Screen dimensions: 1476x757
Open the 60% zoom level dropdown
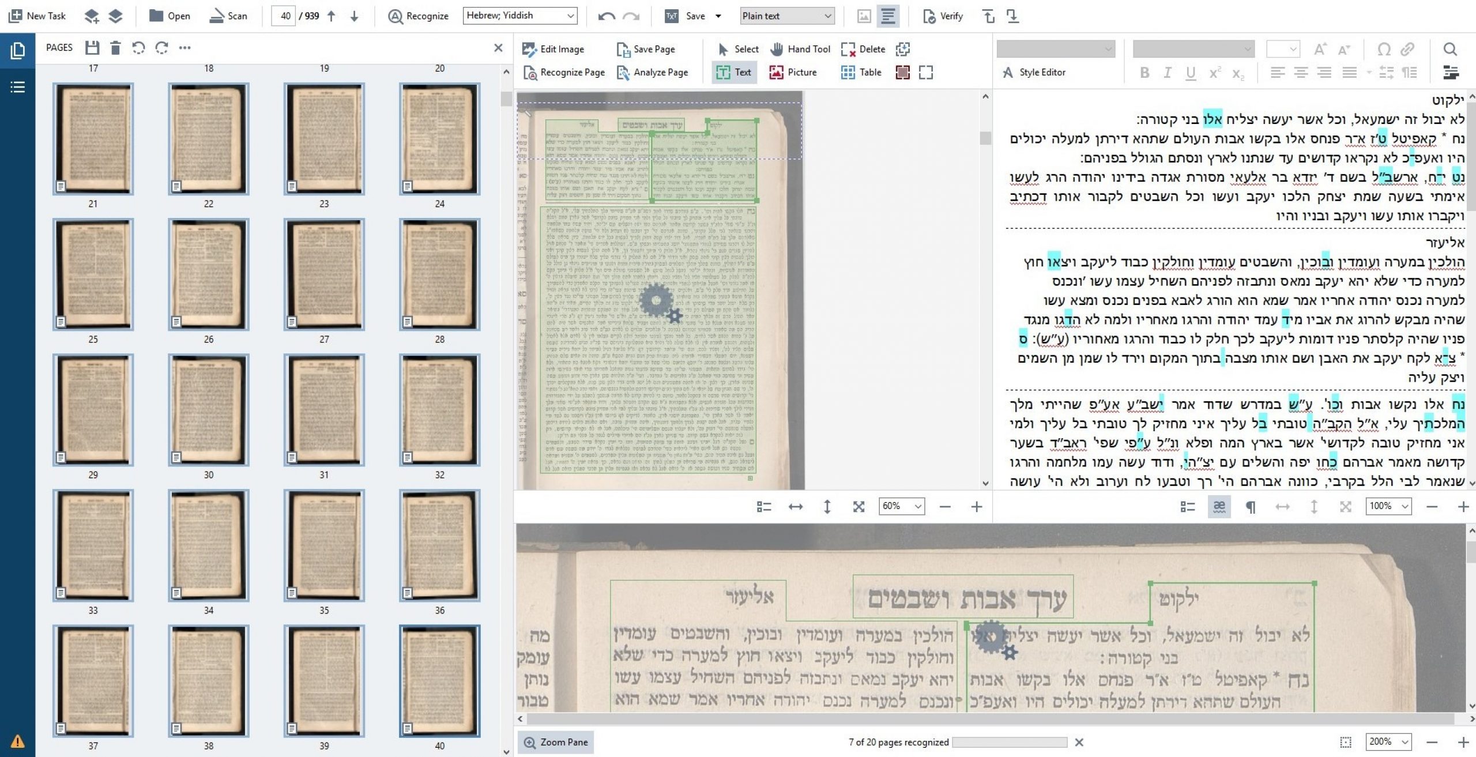tap(901, 506)
